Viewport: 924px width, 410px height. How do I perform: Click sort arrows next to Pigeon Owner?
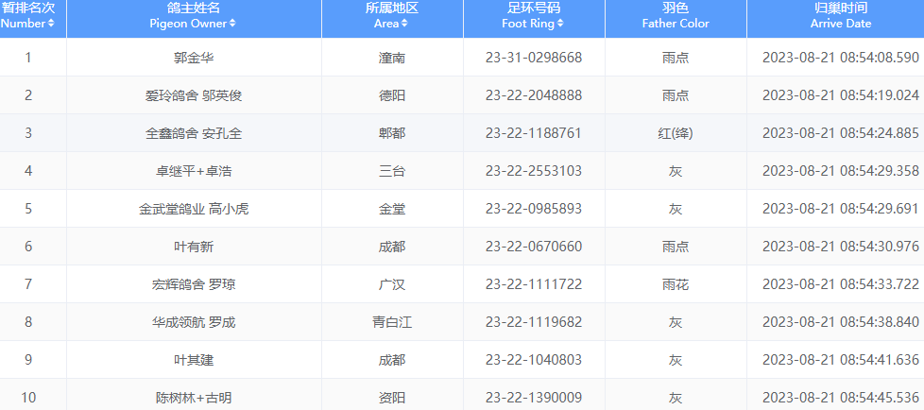click(x=231, y=24)
